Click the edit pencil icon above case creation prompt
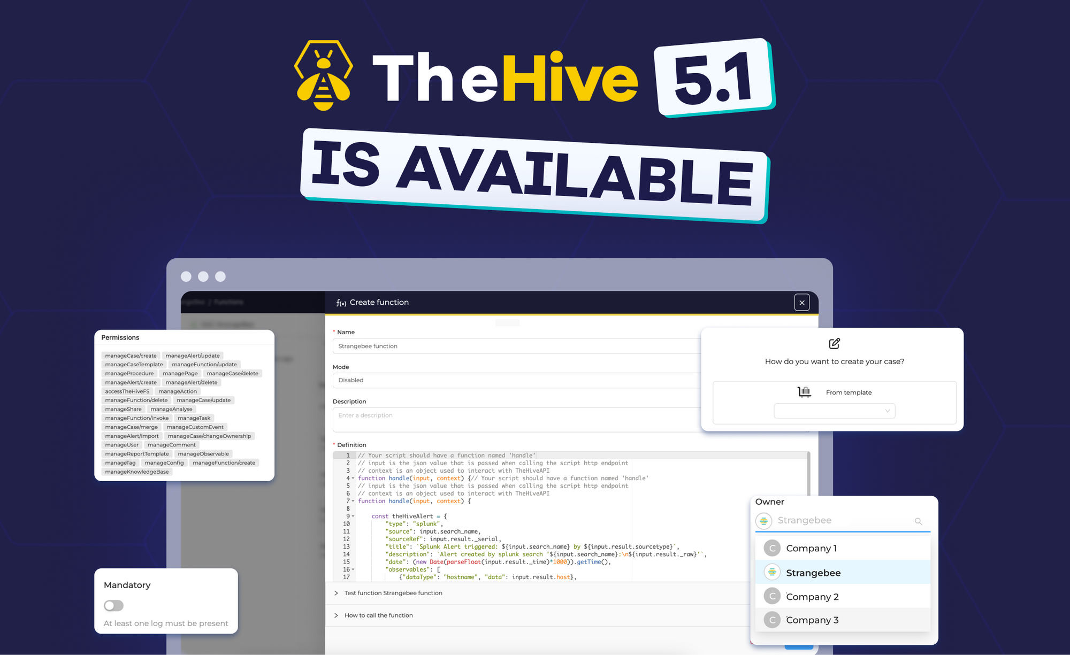This screenshot has width=1070, height=655. (x=834, y=343)
